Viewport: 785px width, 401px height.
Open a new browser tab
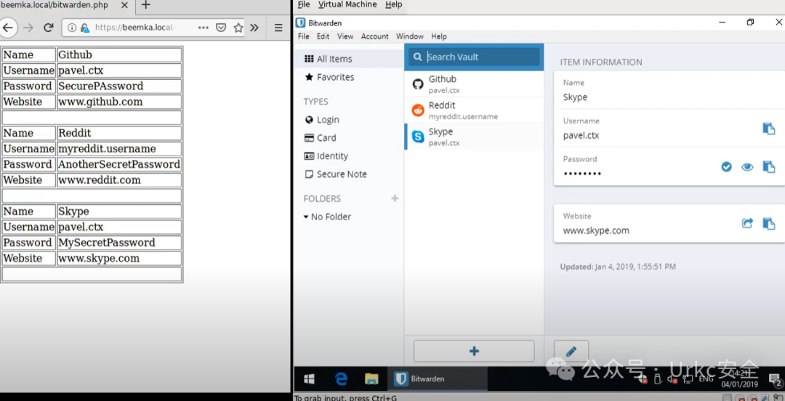coord(145,5)
